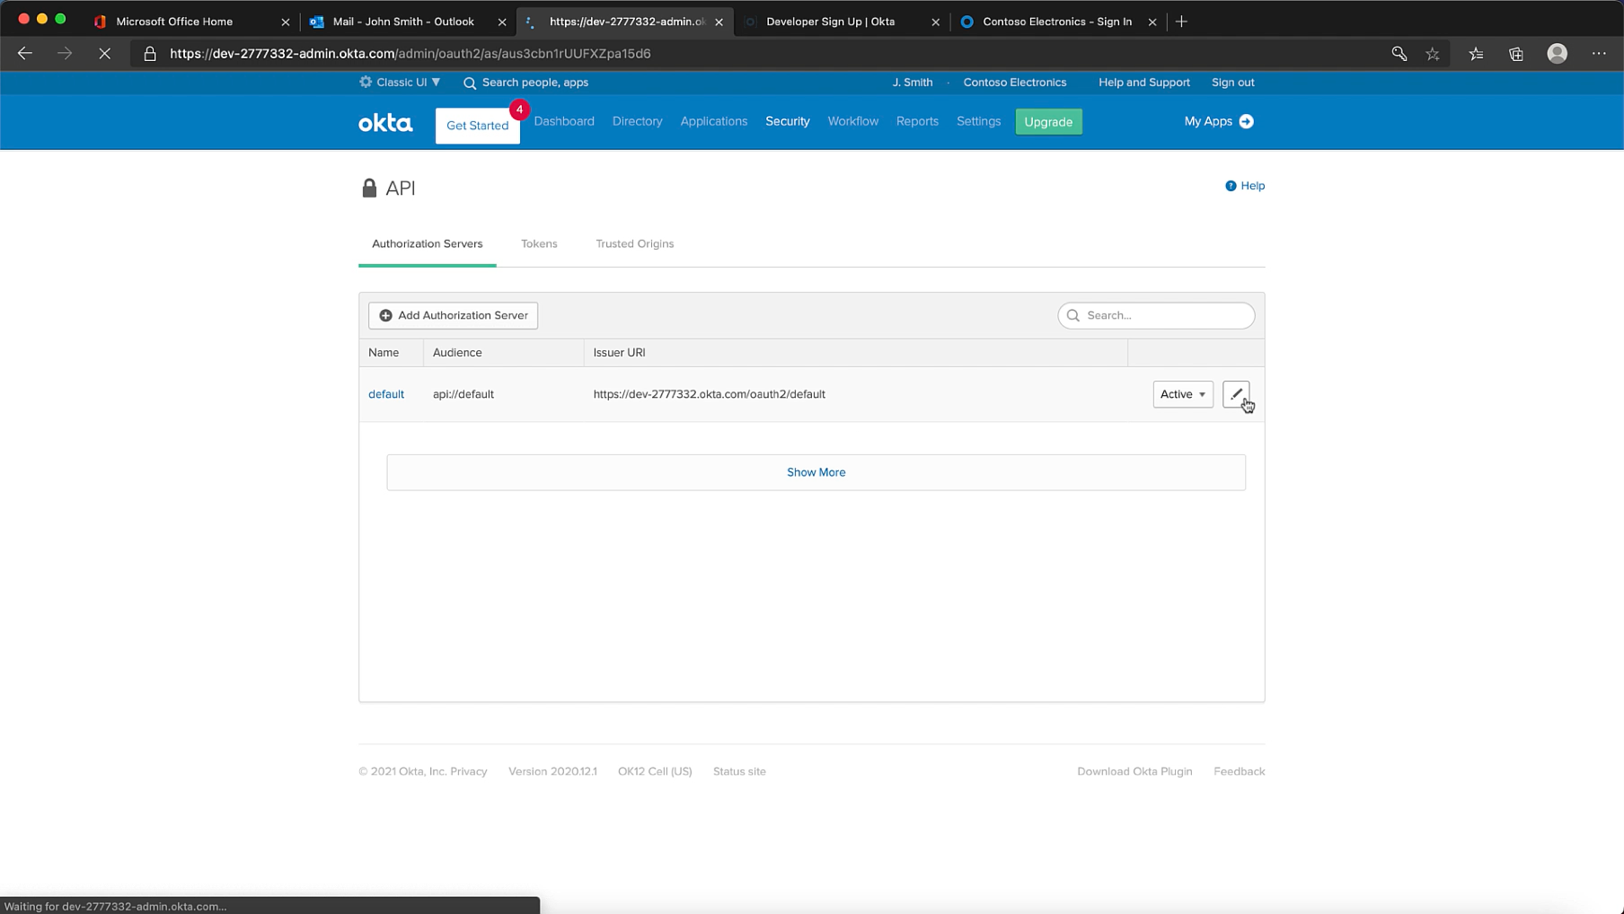Screen dimensions: 1624x914
Task: Click the Contoso Electronics org link
Action: pos(1015,83)
